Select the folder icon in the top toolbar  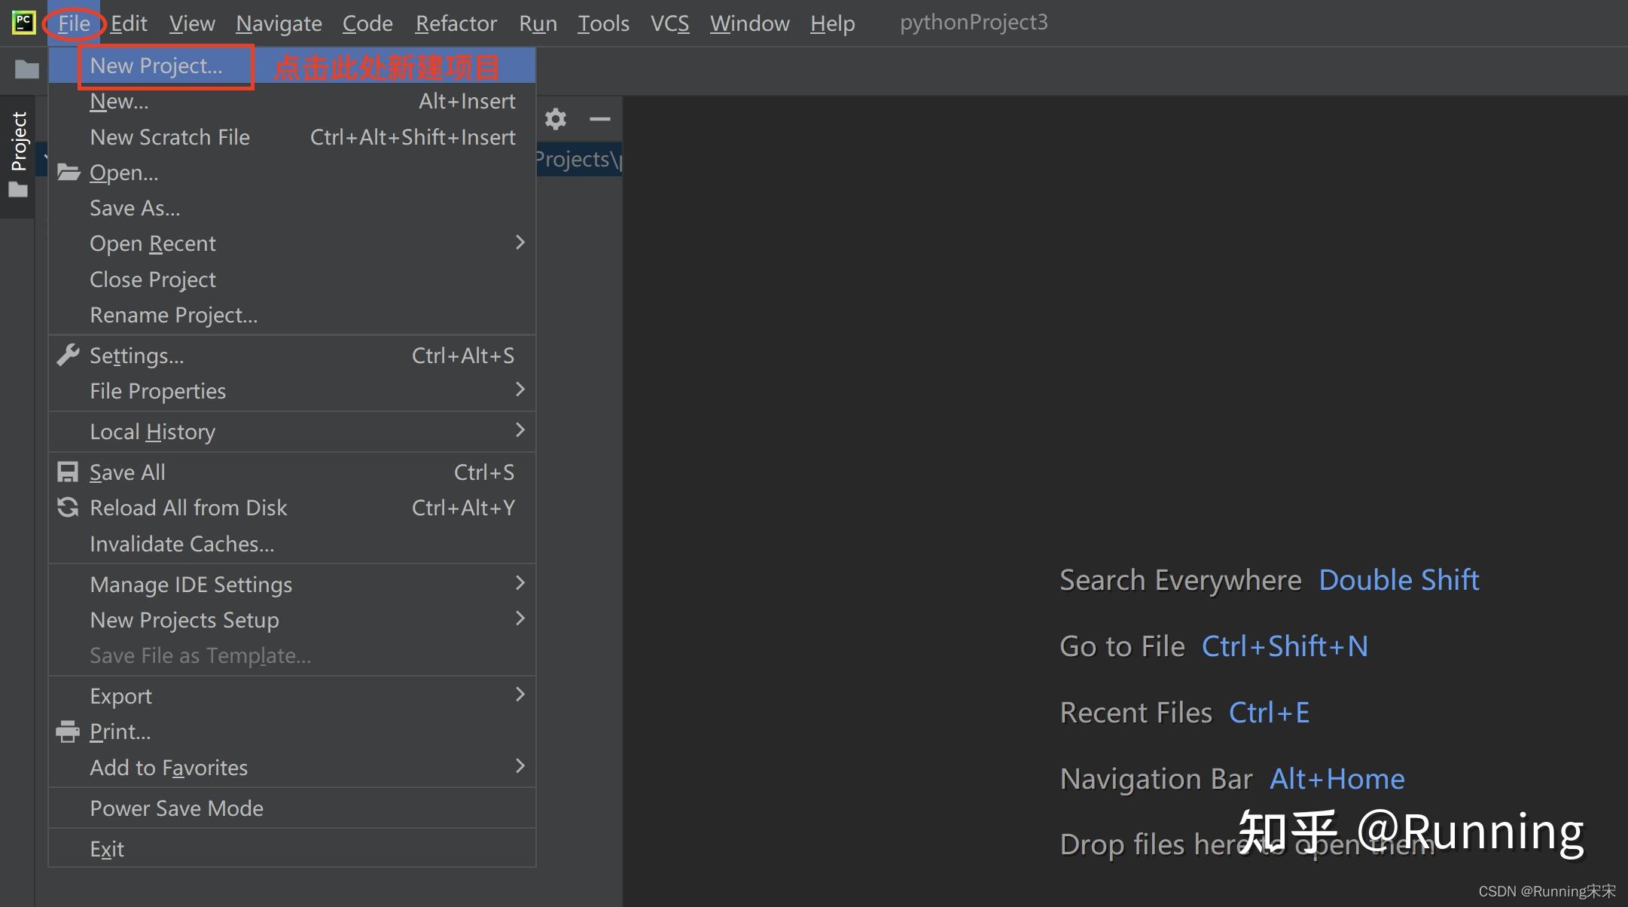click(x=26, y=69)
